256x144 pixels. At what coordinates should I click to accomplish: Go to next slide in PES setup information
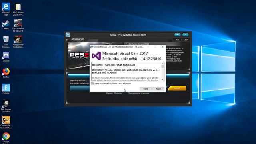tap(186, 40)
